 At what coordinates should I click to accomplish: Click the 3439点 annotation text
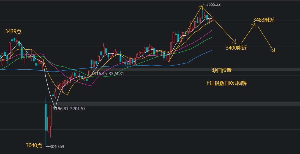(x=13, y=32)
